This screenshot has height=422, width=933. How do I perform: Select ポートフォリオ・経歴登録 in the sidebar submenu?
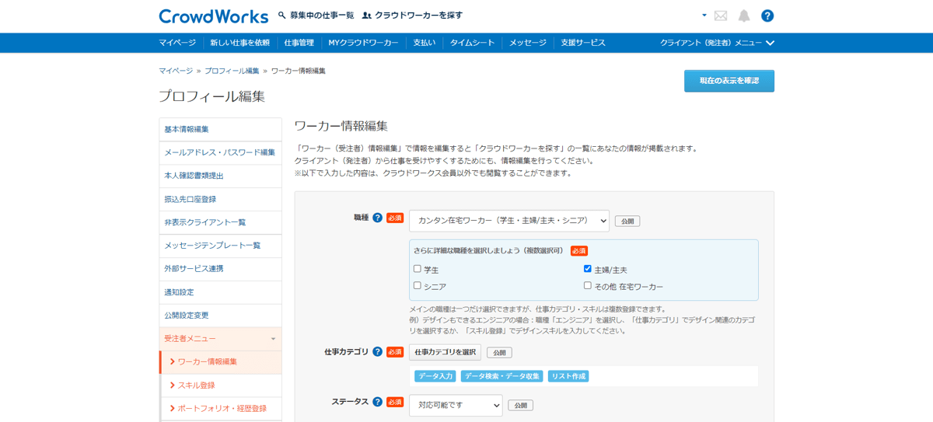221,409
